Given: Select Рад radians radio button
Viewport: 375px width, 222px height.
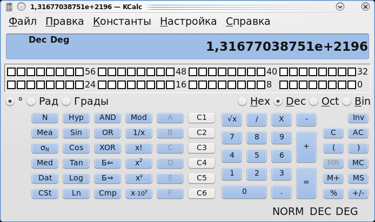Looking at the screenshot, I should pos(31,102).
